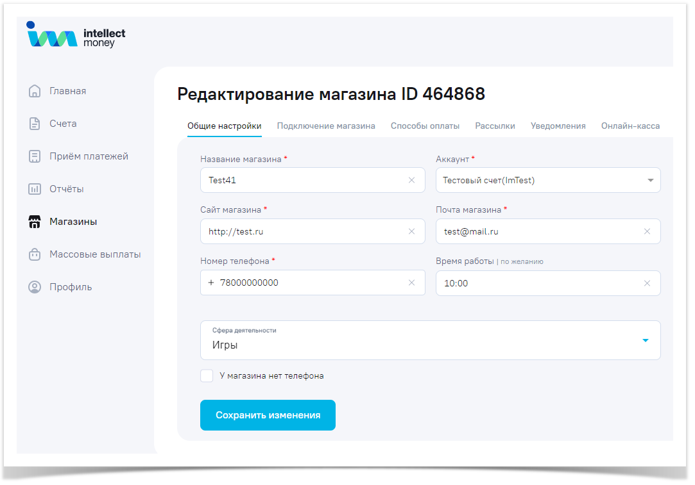The image size is (695, 485).
Task: Open the Отчёты chart icon
Action: tap(35, 189)
